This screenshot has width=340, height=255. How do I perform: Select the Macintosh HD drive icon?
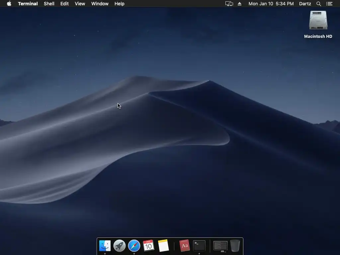click(318, 20)
